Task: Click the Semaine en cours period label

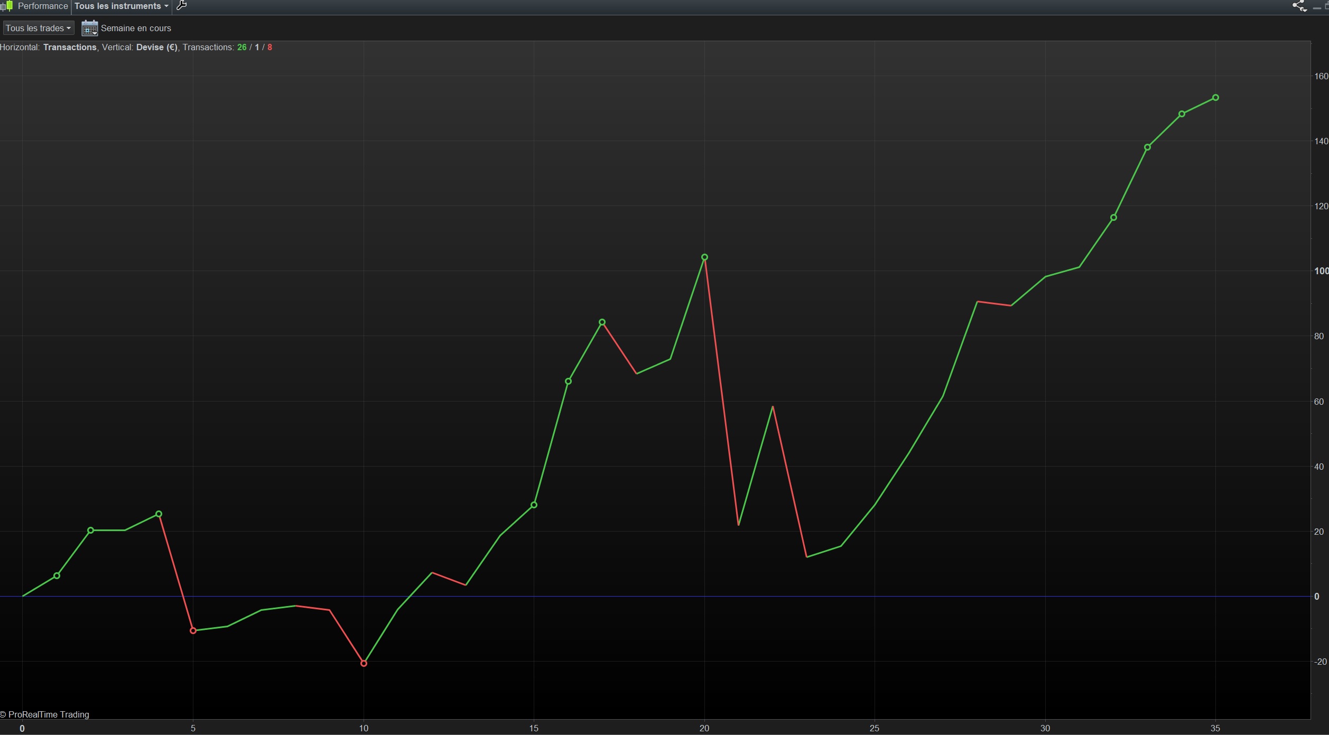Action: coord(136,29)
